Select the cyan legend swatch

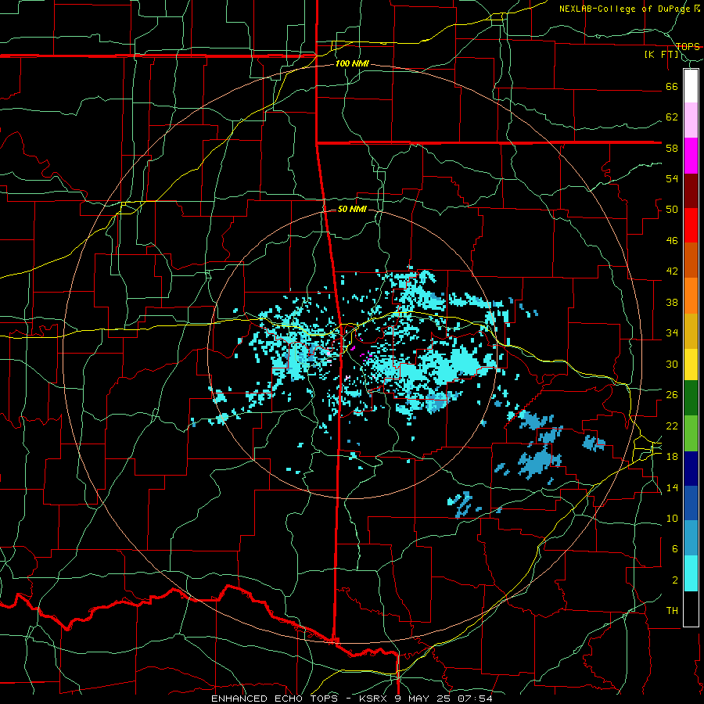pyautogui.click(x=691, y=573)
